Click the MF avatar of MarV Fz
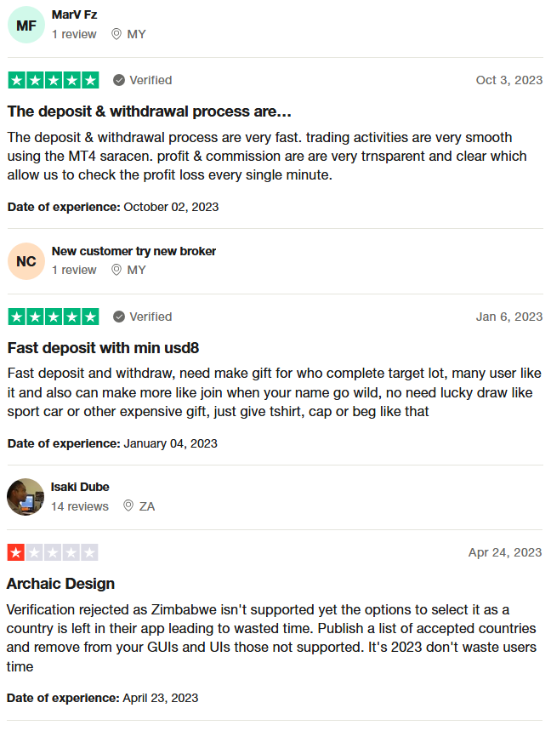Image resolution: width=551 pixels, height=731 pixels. tap(26, 26)
